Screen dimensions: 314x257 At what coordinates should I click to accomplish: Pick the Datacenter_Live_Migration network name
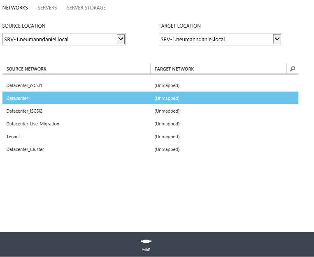(33, 124)
